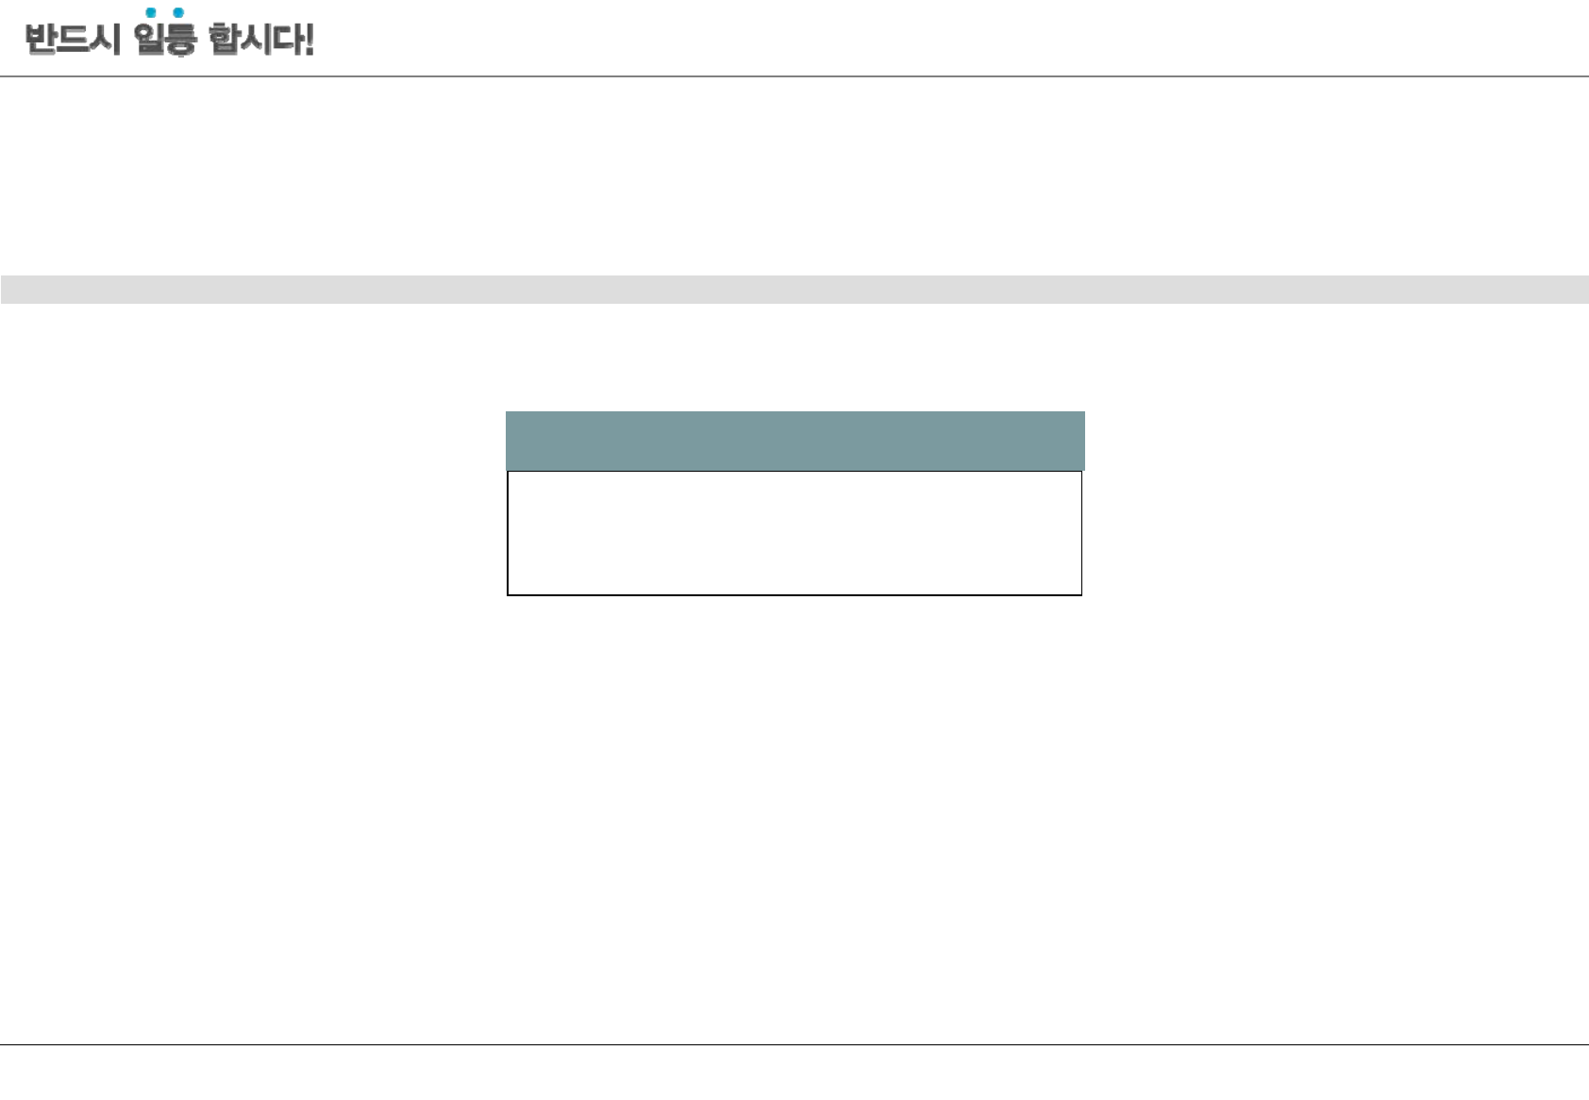Viewport: 1589px width, 1100px height.
Task: Click the wide light gray horizontal bar
Action: tap(794, 290)
